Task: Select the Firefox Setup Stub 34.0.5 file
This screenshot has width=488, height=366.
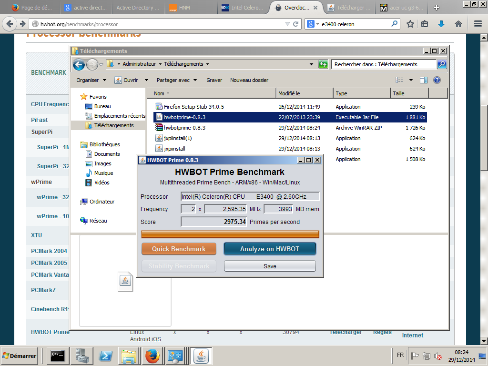Action: pyautogui.click(x=290, y=107)
